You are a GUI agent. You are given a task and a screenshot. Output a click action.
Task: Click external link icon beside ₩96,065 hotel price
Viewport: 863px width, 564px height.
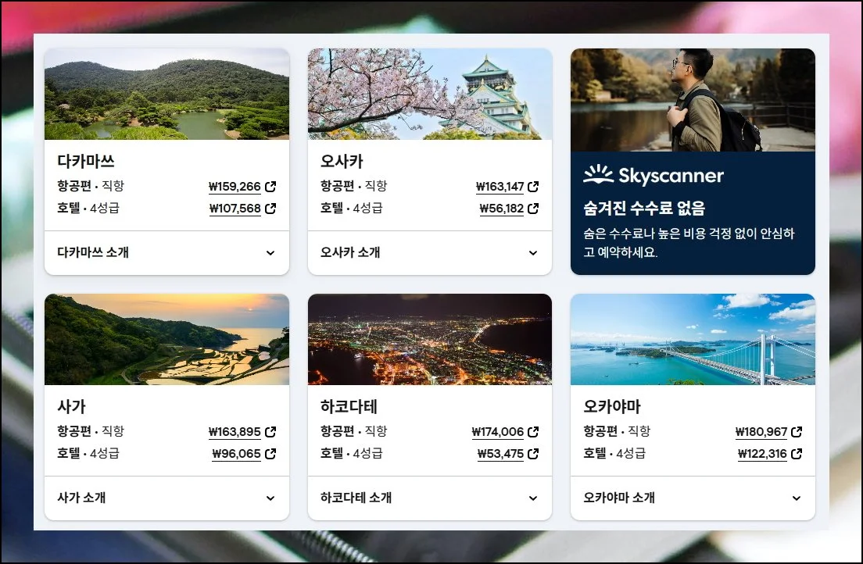(270, 454)
